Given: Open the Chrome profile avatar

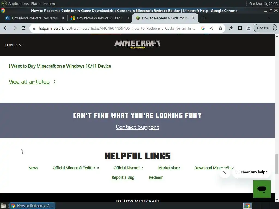Looking at the screenshot, I should [248, 28].
